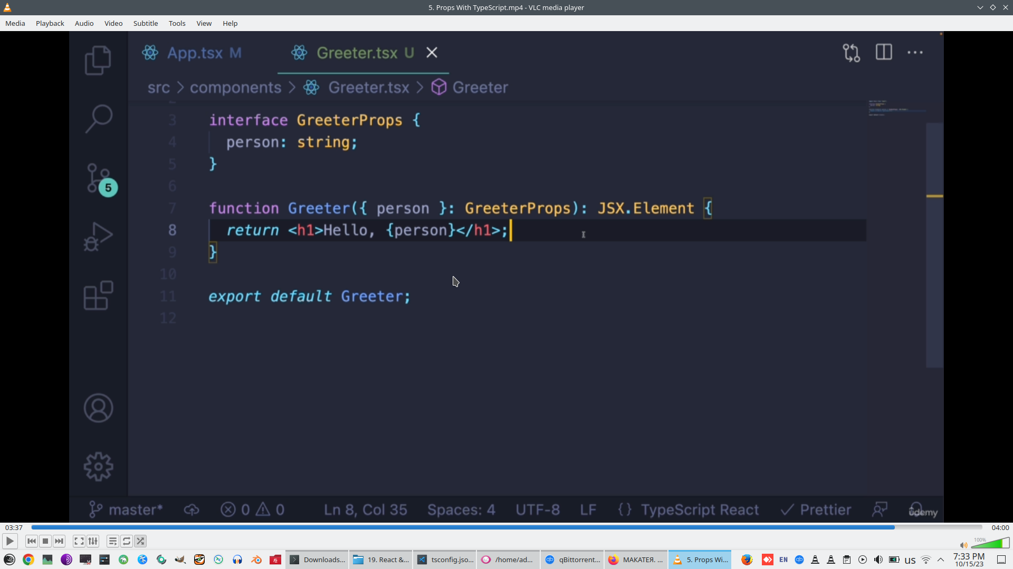
Task: Open extended settings equalizer icon
Action: coord(93,541)
